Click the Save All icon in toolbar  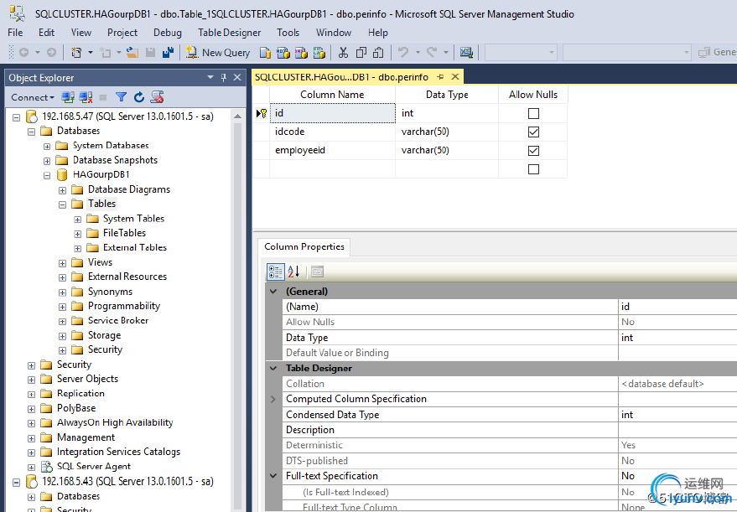[x=168, y=52]
